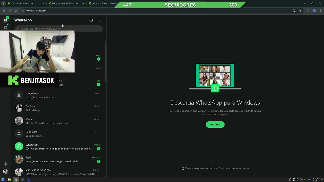Screen dimensions: 324x182
Task: Close the Ivanstgo Stream tab
Action: click(83, 4)
